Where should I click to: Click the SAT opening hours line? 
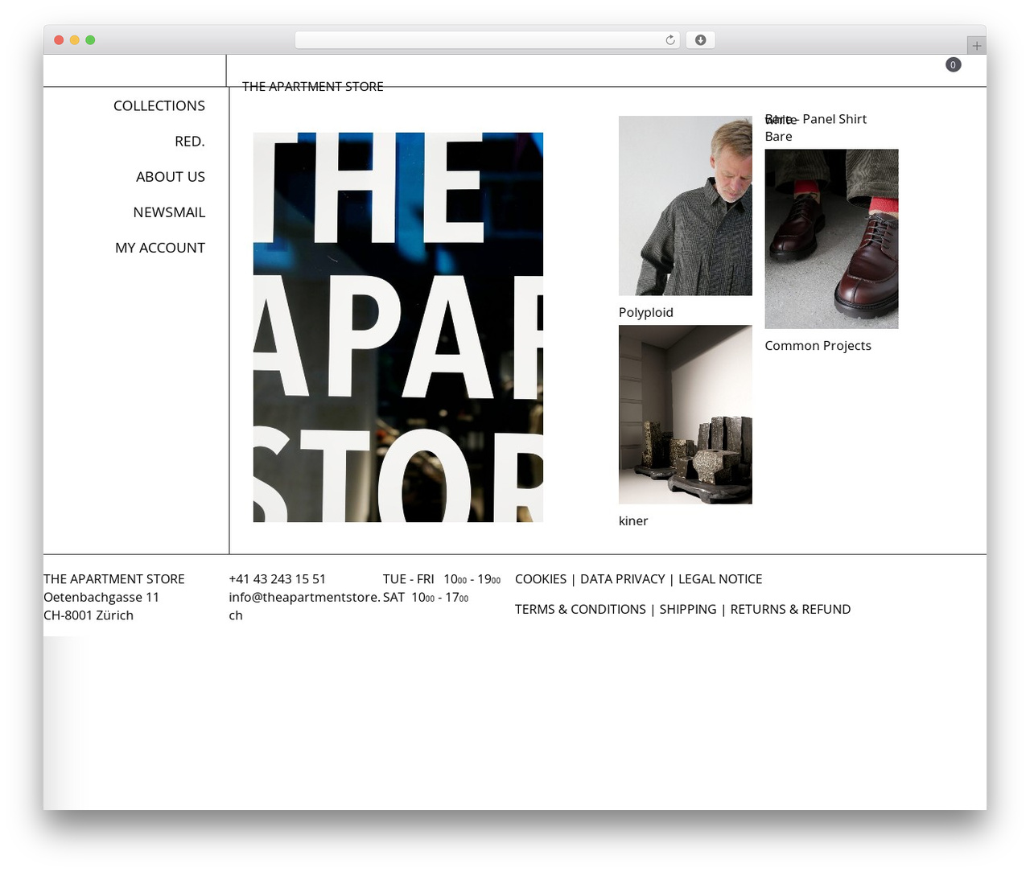tap(426, 597)
